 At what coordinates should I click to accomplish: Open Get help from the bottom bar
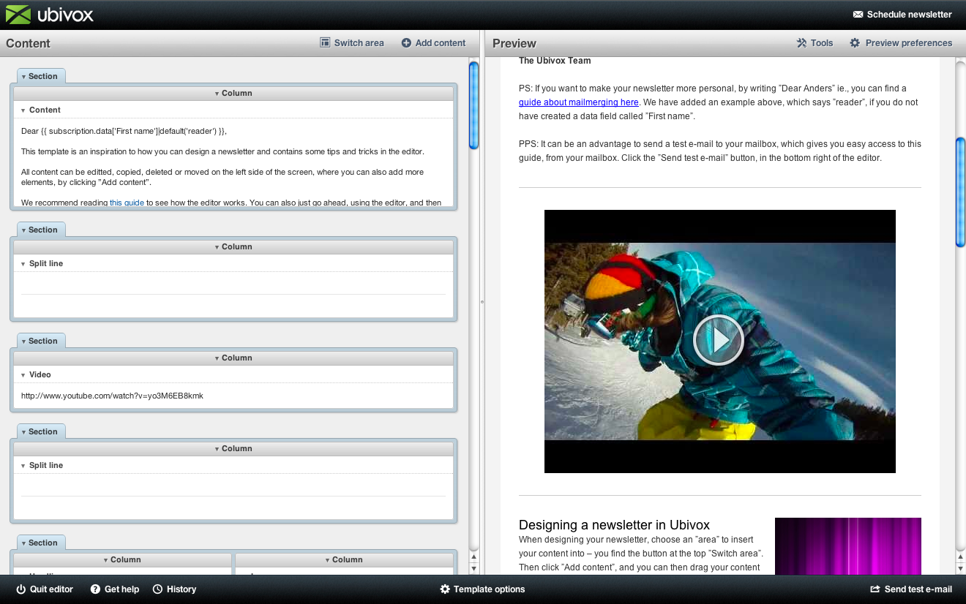pyautogui.click(x=115, y=589)
